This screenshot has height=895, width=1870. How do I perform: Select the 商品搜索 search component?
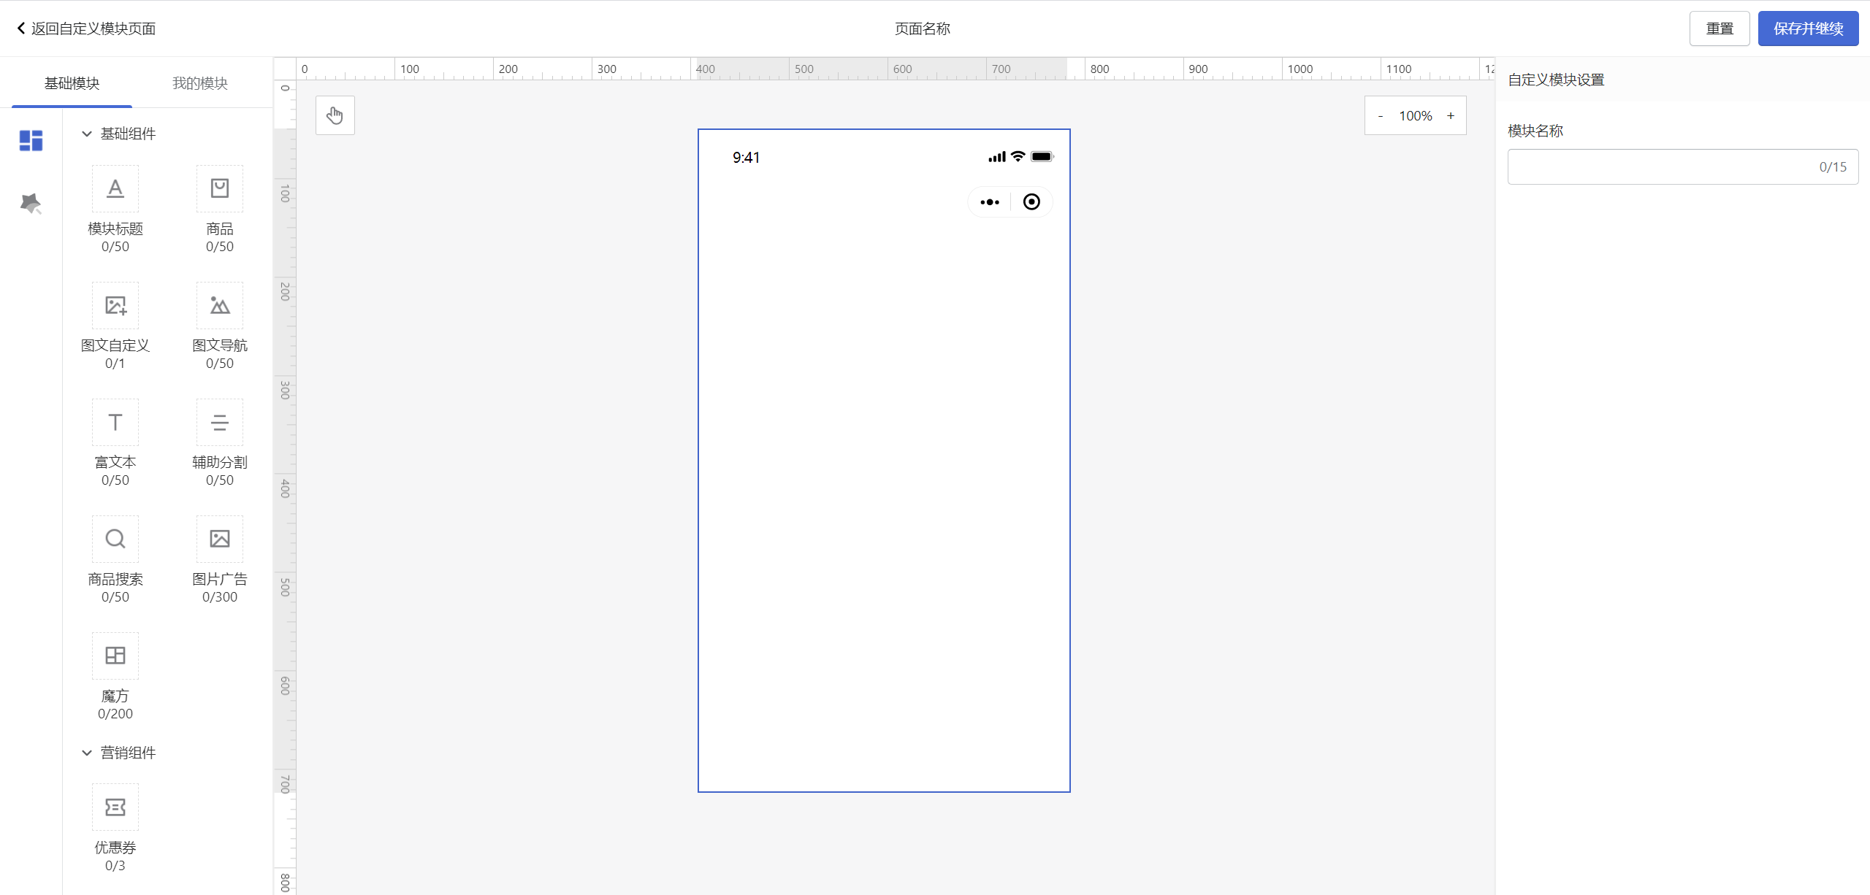click(115, 539)
